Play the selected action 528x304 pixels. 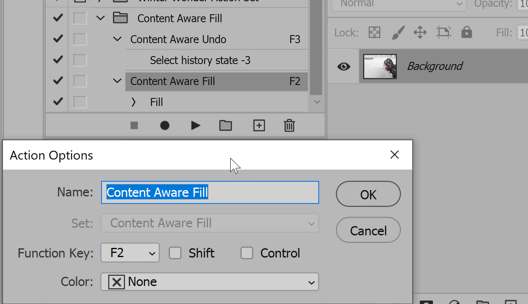coord(195,125)
